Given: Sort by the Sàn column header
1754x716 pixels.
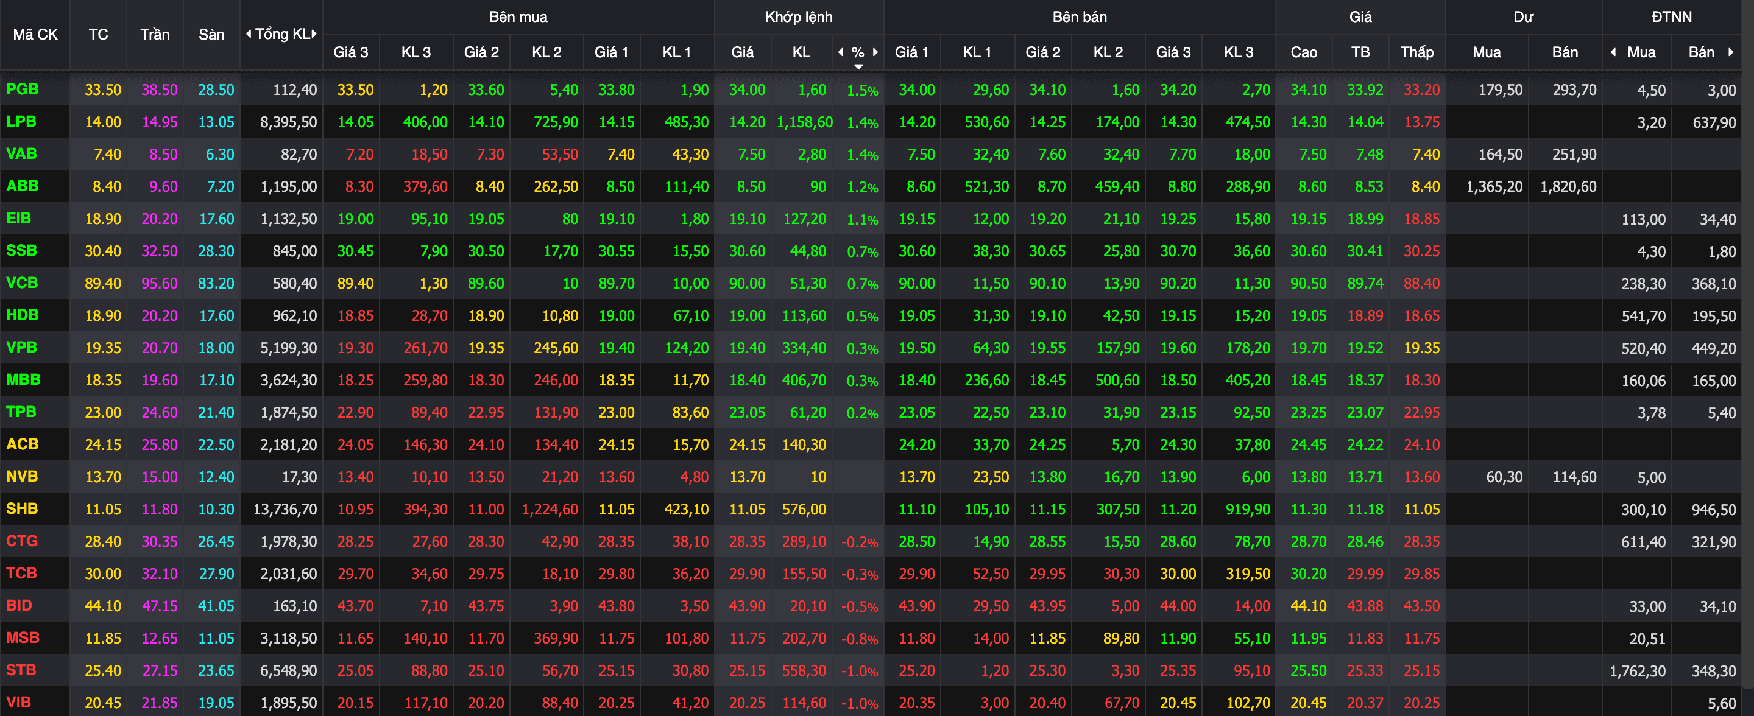Looking at the screenshot, I should 211,34.
